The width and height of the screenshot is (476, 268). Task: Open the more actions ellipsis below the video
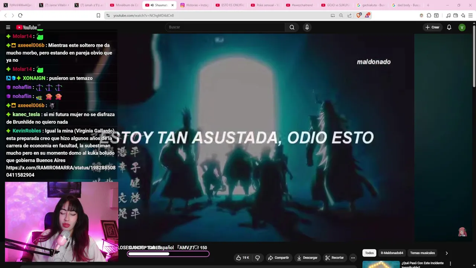pyautogui.click(x=353, y=258)
